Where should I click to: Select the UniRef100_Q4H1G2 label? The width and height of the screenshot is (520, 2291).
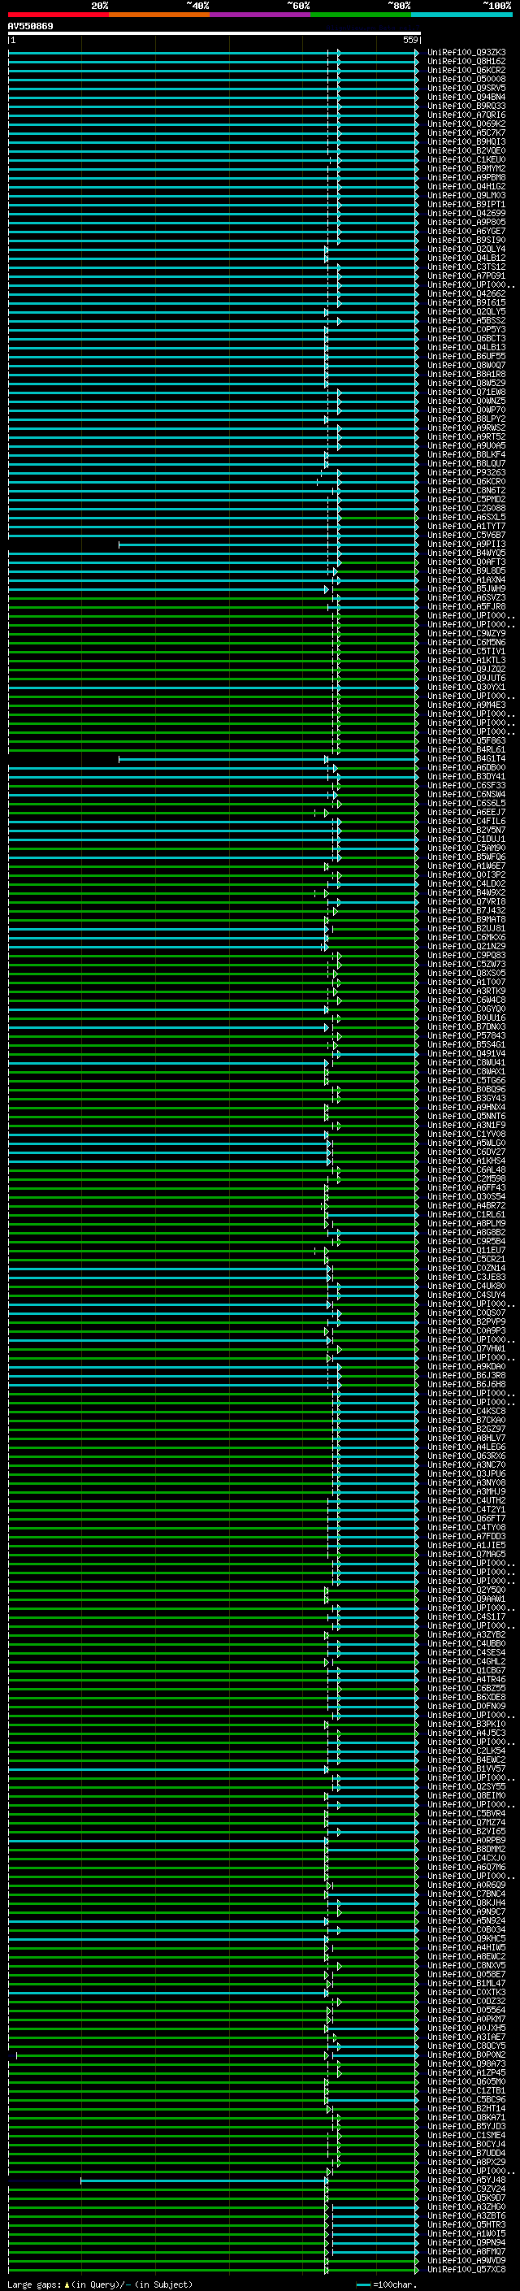466,187
